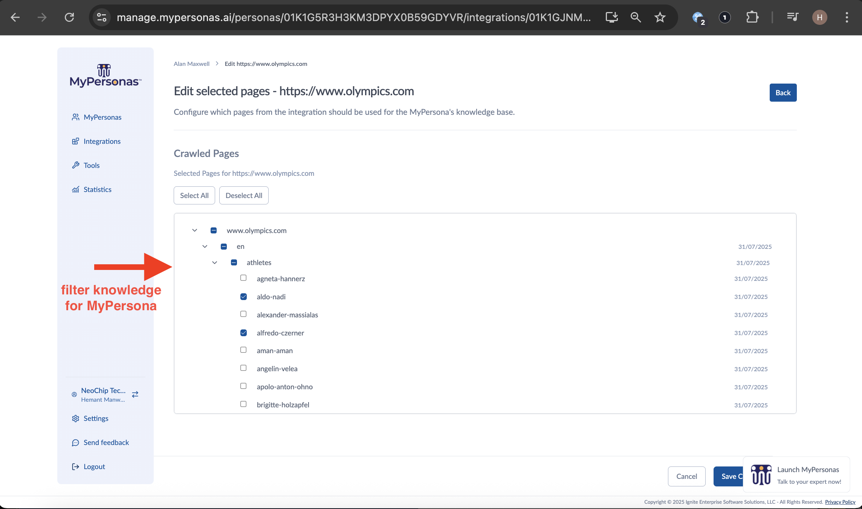Open the Privacy Policy link
The image size is (862, 509).
click(x=840, y=502)
